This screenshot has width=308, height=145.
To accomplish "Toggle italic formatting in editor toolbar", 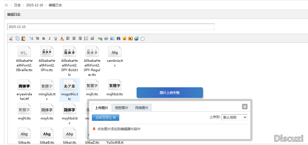I will (50, 38).
